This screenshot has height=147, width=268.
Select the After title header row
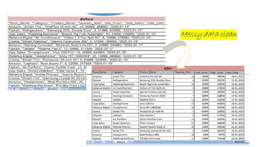pos(168,68)
